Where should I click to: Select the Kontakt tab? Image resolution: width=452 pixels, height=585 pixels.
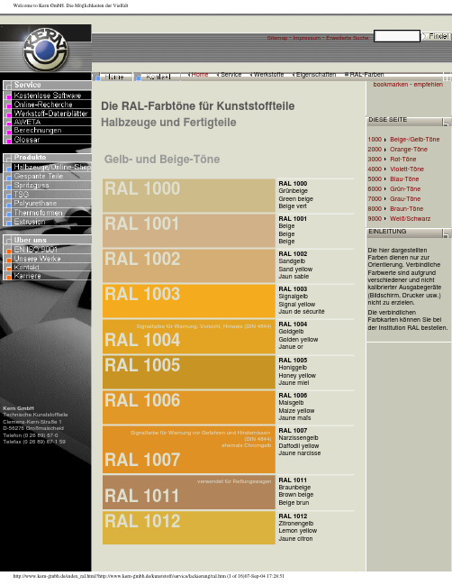point(158,77)
